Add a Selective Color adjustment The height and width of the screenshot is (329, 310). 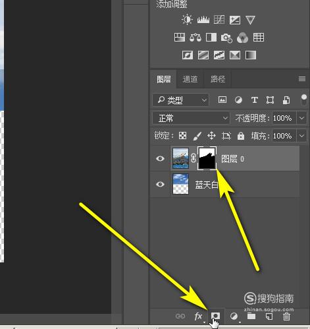point(235,55)
